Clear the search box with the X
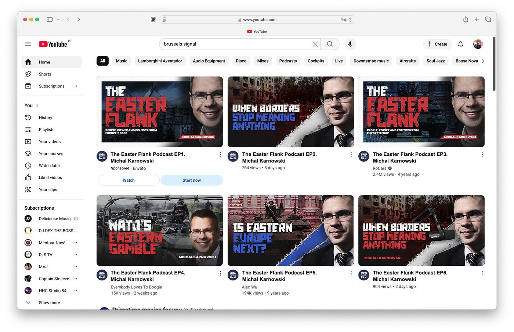This screenshot has height=332, width=514. point(315,44)
